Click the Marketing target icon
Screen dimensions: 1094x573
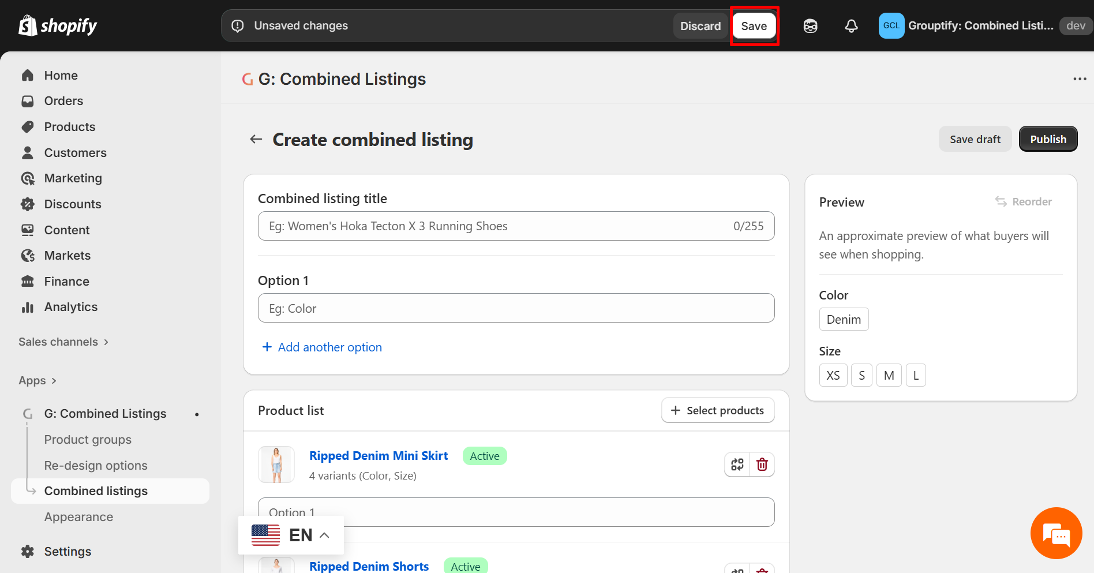pyautogui.click(x=28, y=178)
